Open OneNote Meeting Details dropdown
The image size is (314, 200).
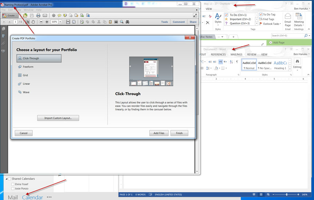(299, 20)
